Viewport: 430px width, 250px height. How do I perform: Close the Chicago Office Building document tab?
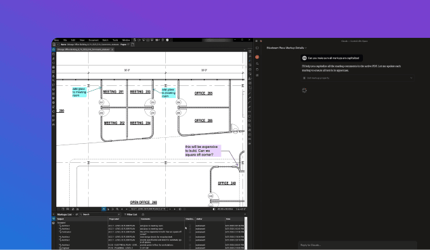click(x=112, y=49)
